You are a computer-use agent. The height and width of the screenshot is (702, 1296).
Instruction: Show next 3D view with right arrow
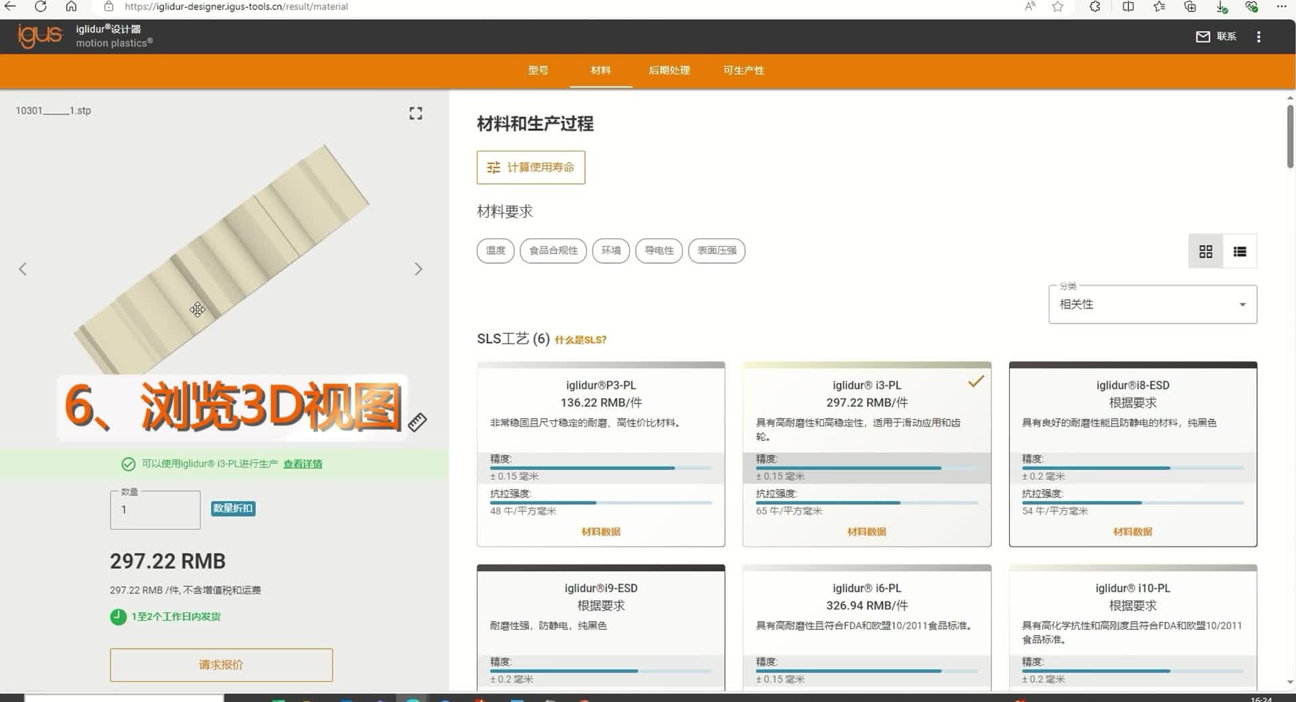[x=418, y=269]
